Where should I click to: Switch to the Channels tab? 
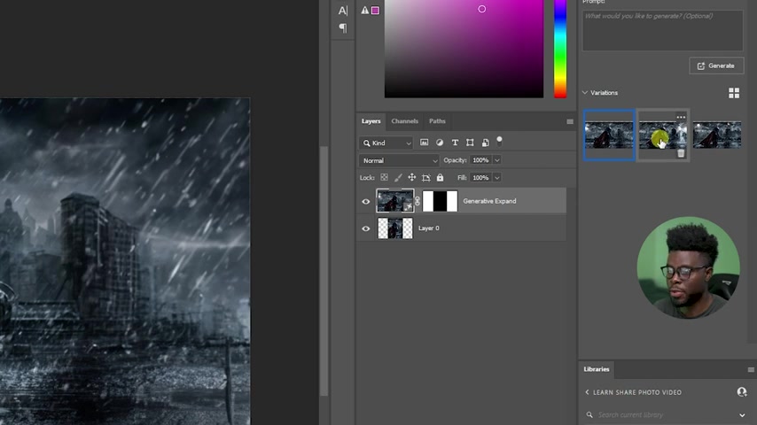pyautogui.click(x=404, y=121)
